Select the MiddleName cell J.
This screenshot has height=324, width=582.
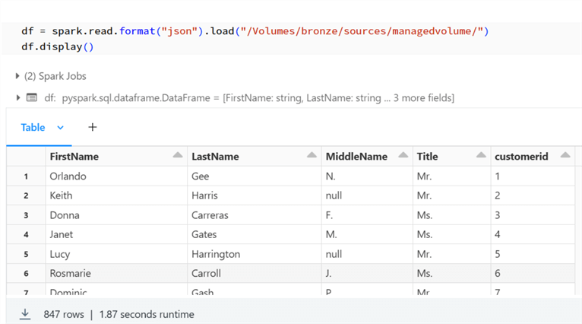[367, 274]
